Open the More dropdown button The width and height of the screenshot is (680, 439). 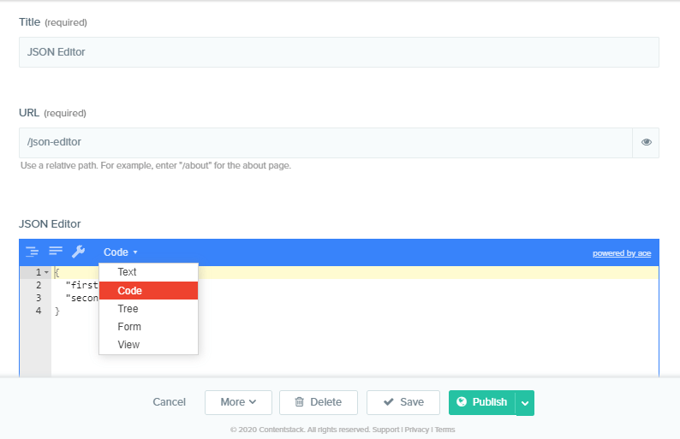238,402
